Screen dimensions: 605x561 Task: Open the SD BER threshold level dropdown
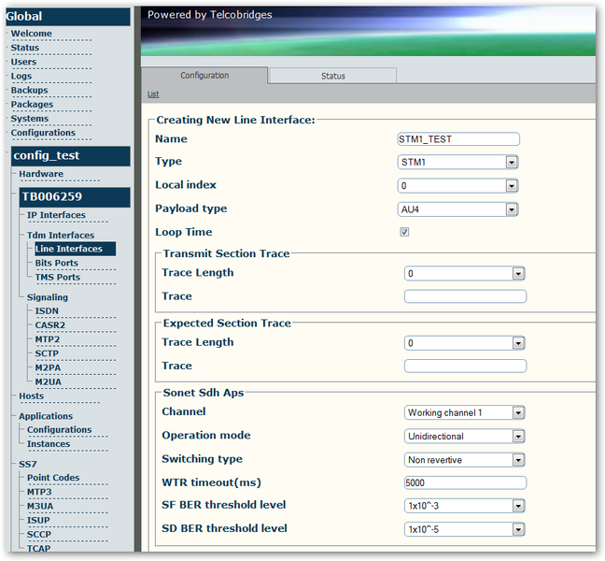[x=465, y=529]
